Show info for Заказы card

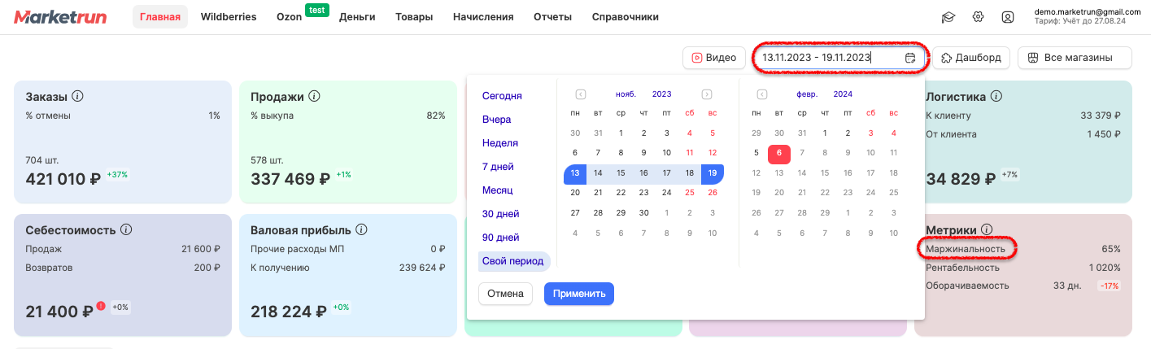point(78,97)
